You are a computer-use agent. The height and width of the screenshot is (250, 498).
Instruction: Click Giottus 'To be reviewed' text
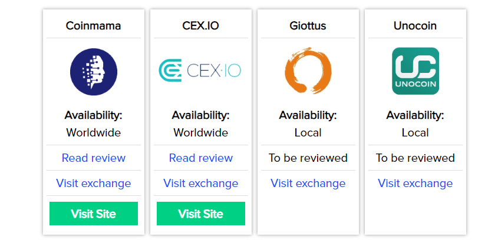tap(308, 158)
